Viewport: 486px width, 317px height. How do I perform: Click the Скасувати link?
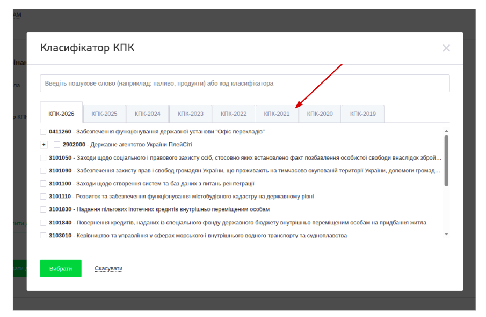click(108, 268)
